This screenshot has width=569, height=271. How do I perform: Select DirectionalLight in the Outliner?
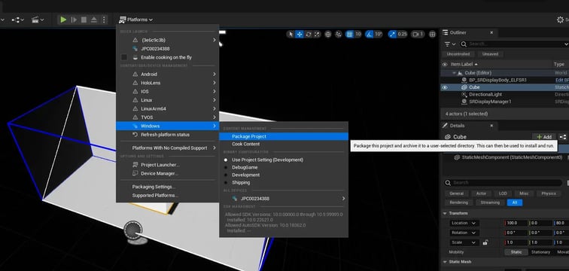coord(485,94)
